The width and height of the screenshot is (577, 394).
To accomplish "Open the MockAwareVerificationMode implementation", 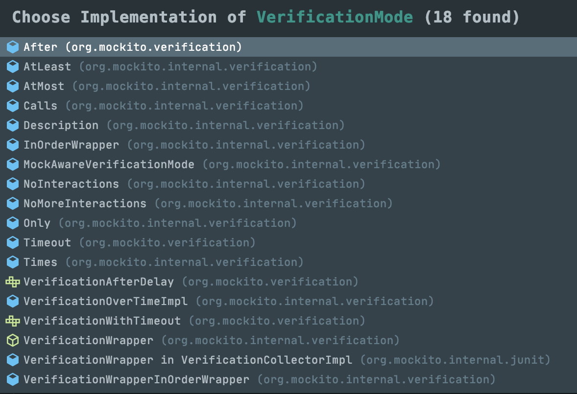I will (109, 164).
